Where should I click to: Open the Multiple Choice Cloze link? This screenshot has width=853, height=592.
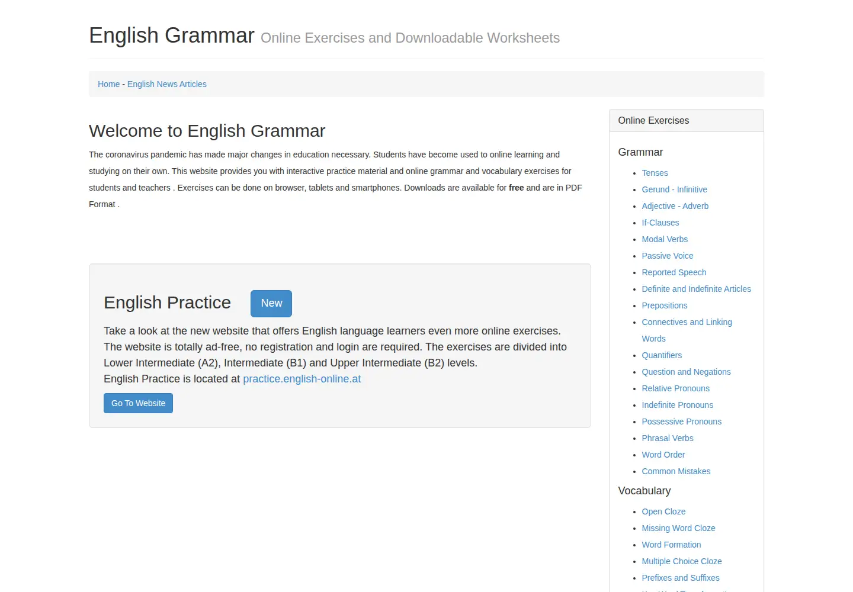(x=681, y=561)
